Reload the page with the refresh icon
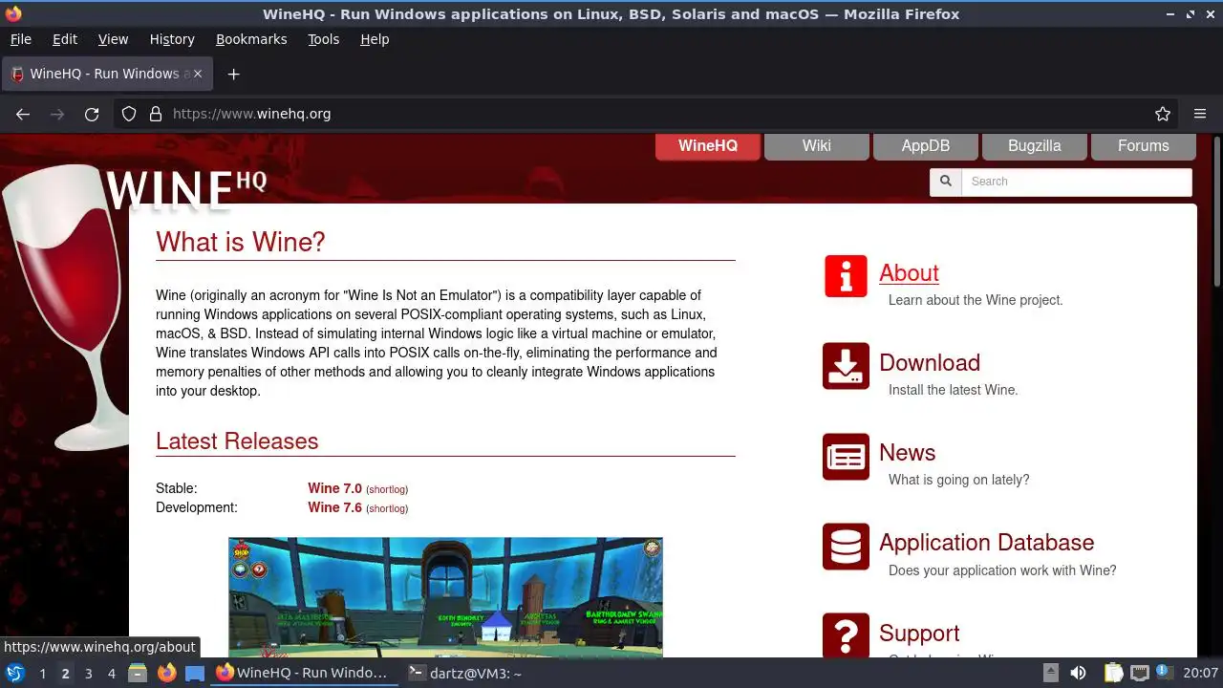1223x688 pixels. [92, 114]
